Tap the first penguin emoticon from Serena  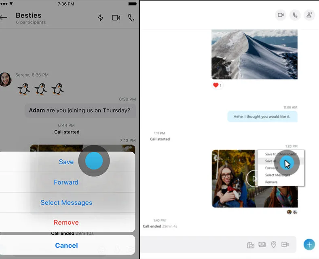pos(23,89)
